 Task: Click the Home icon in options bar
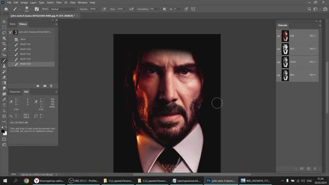click(6, 9)
